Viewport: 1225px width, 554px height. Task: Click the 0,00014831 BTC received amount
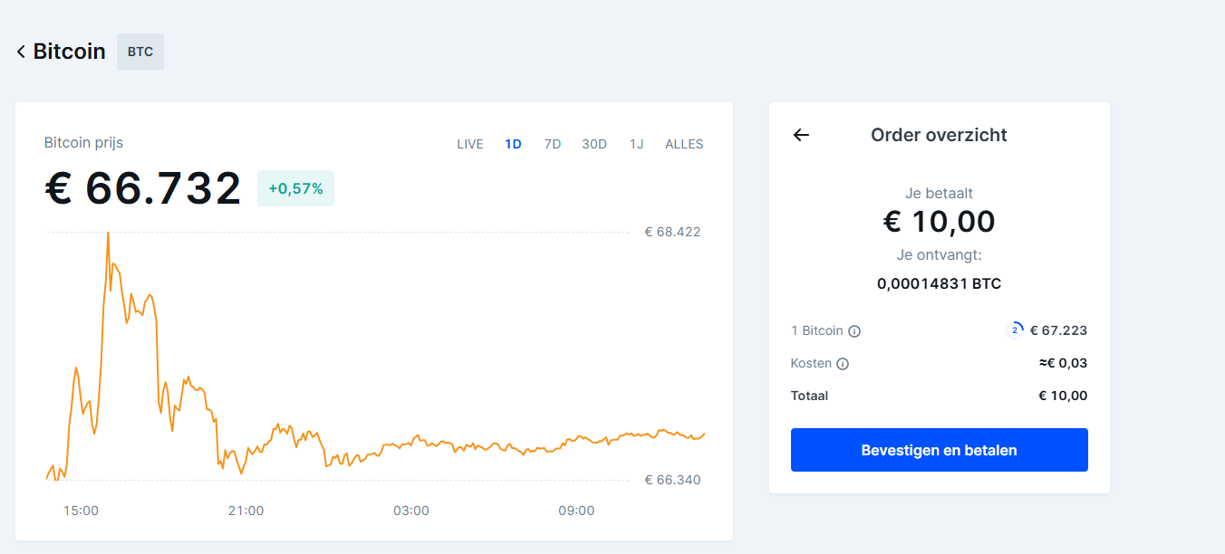coord(939,283)
